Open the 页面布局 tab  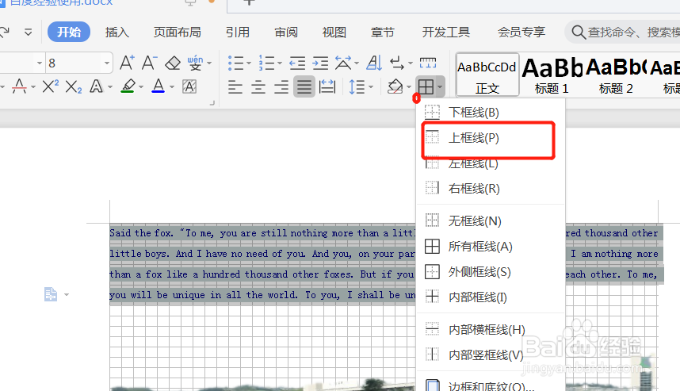[x=177, y=32]
